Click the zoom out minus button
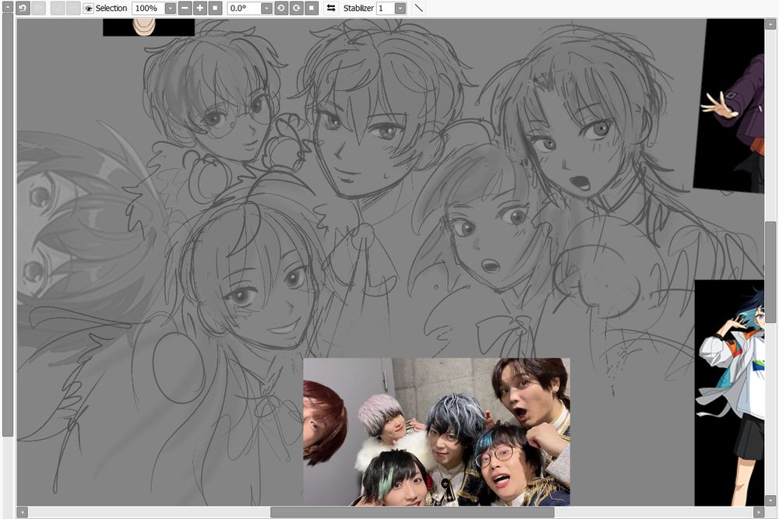 click(x=185, y=8)
